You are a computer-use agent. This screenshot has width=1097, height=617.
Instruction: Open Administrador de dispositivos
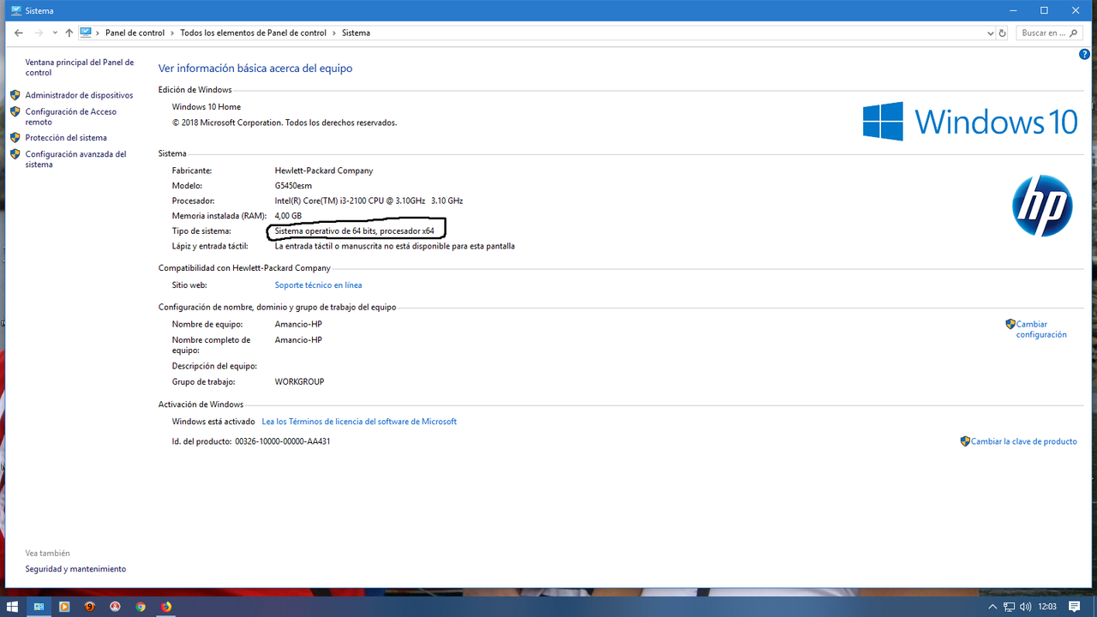coord(79,95)
